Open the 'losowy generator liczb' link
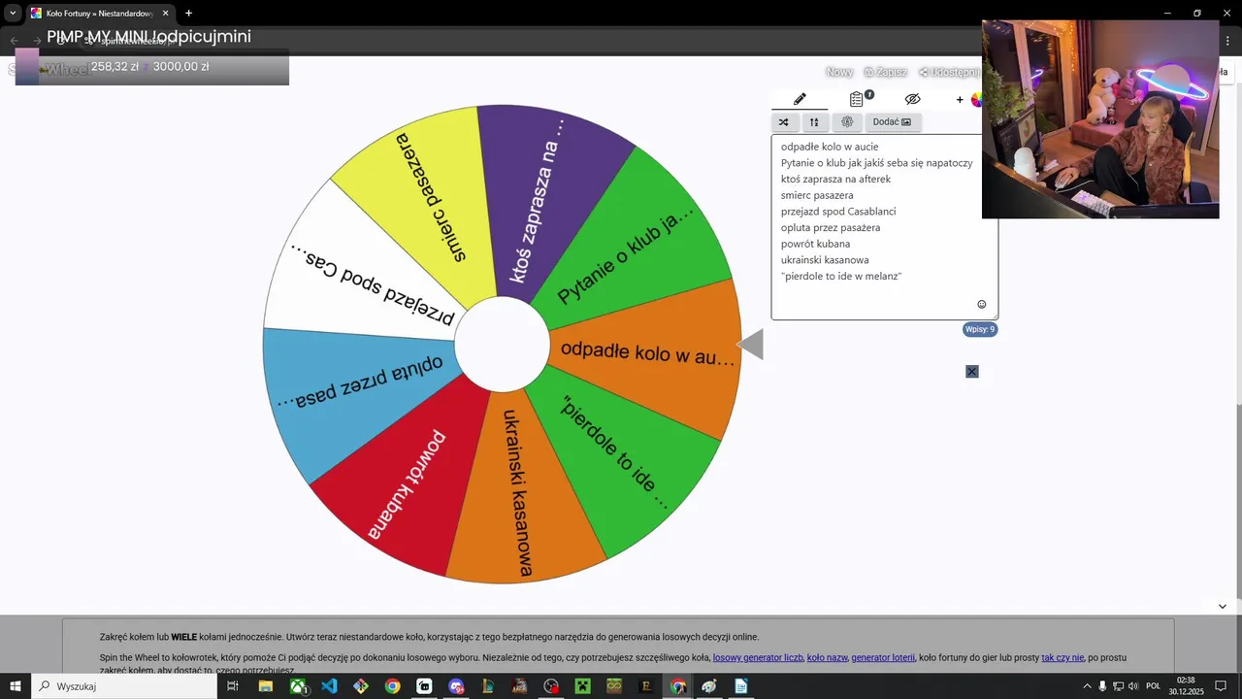The image size is (1242, 699). point(758,657)
